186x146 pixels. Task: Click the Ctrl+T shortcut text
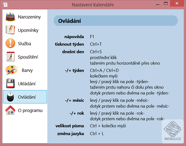96,44
